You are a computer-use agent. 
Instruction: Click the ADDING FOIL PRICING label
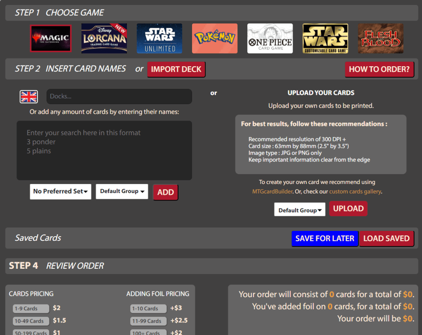click(158, 294)
